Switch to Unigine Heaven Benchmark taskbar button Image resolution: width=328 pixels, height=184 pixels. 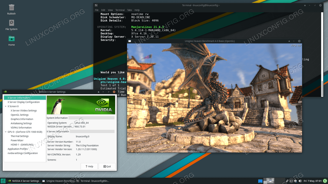tap(58, 181)
